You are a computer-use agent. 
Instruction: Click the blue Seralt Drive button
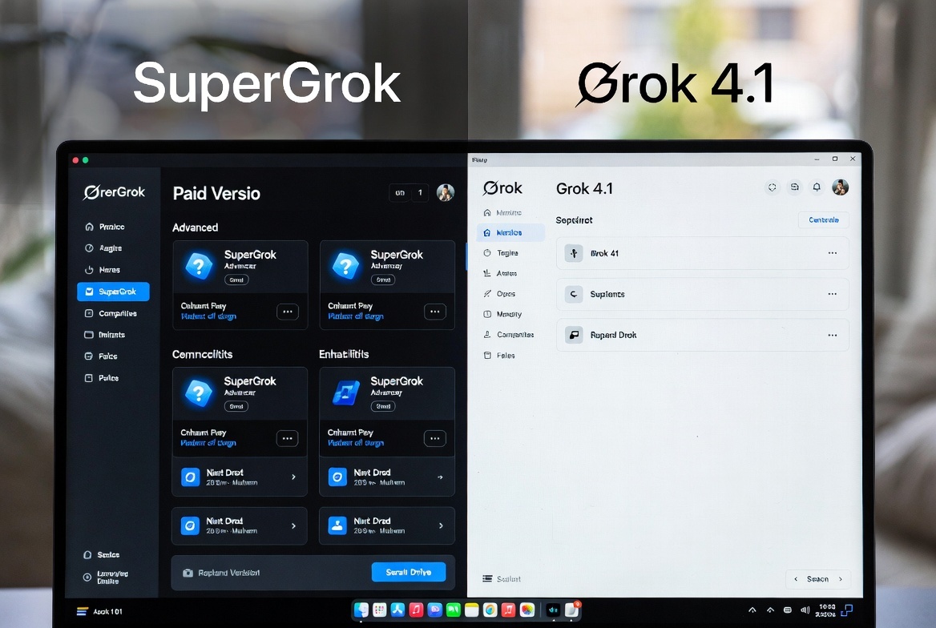point(409,572)
